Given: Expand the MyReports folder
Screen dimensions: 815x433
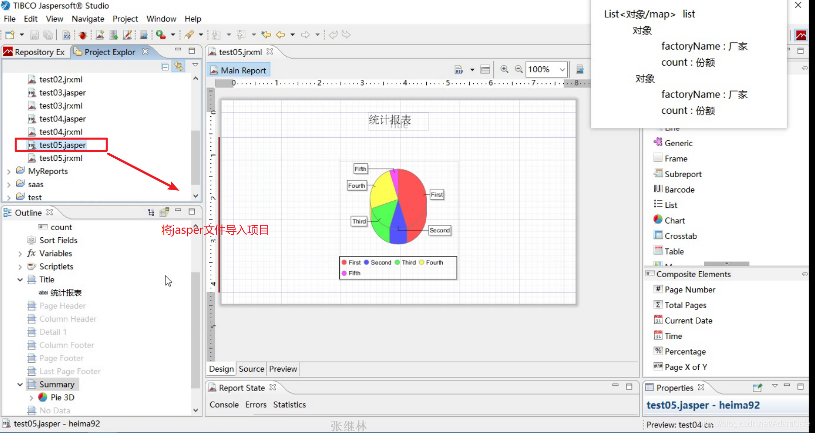Looking at the screenshot, I should pyautogui.click(x=9, y=171).
